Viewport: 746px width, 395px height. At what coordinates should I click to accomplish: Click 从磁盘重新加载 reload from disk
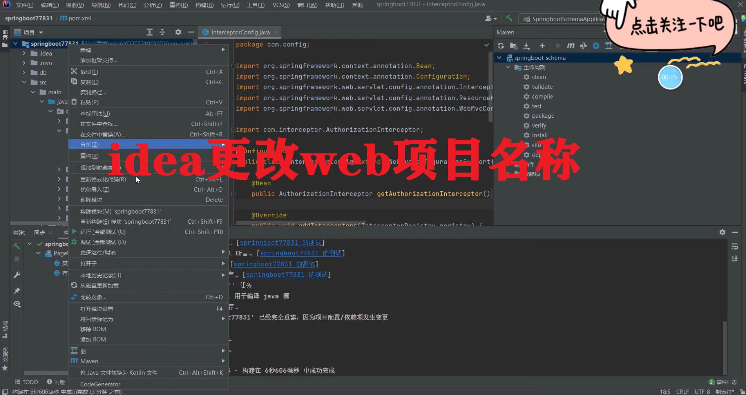148,285
